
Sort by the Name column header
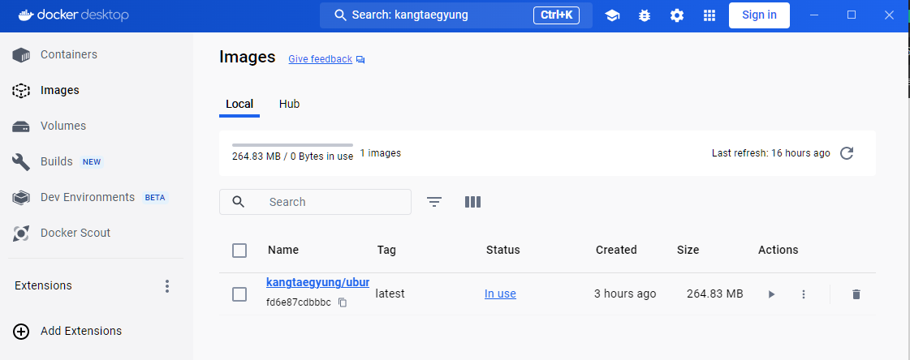click(283, 250)
